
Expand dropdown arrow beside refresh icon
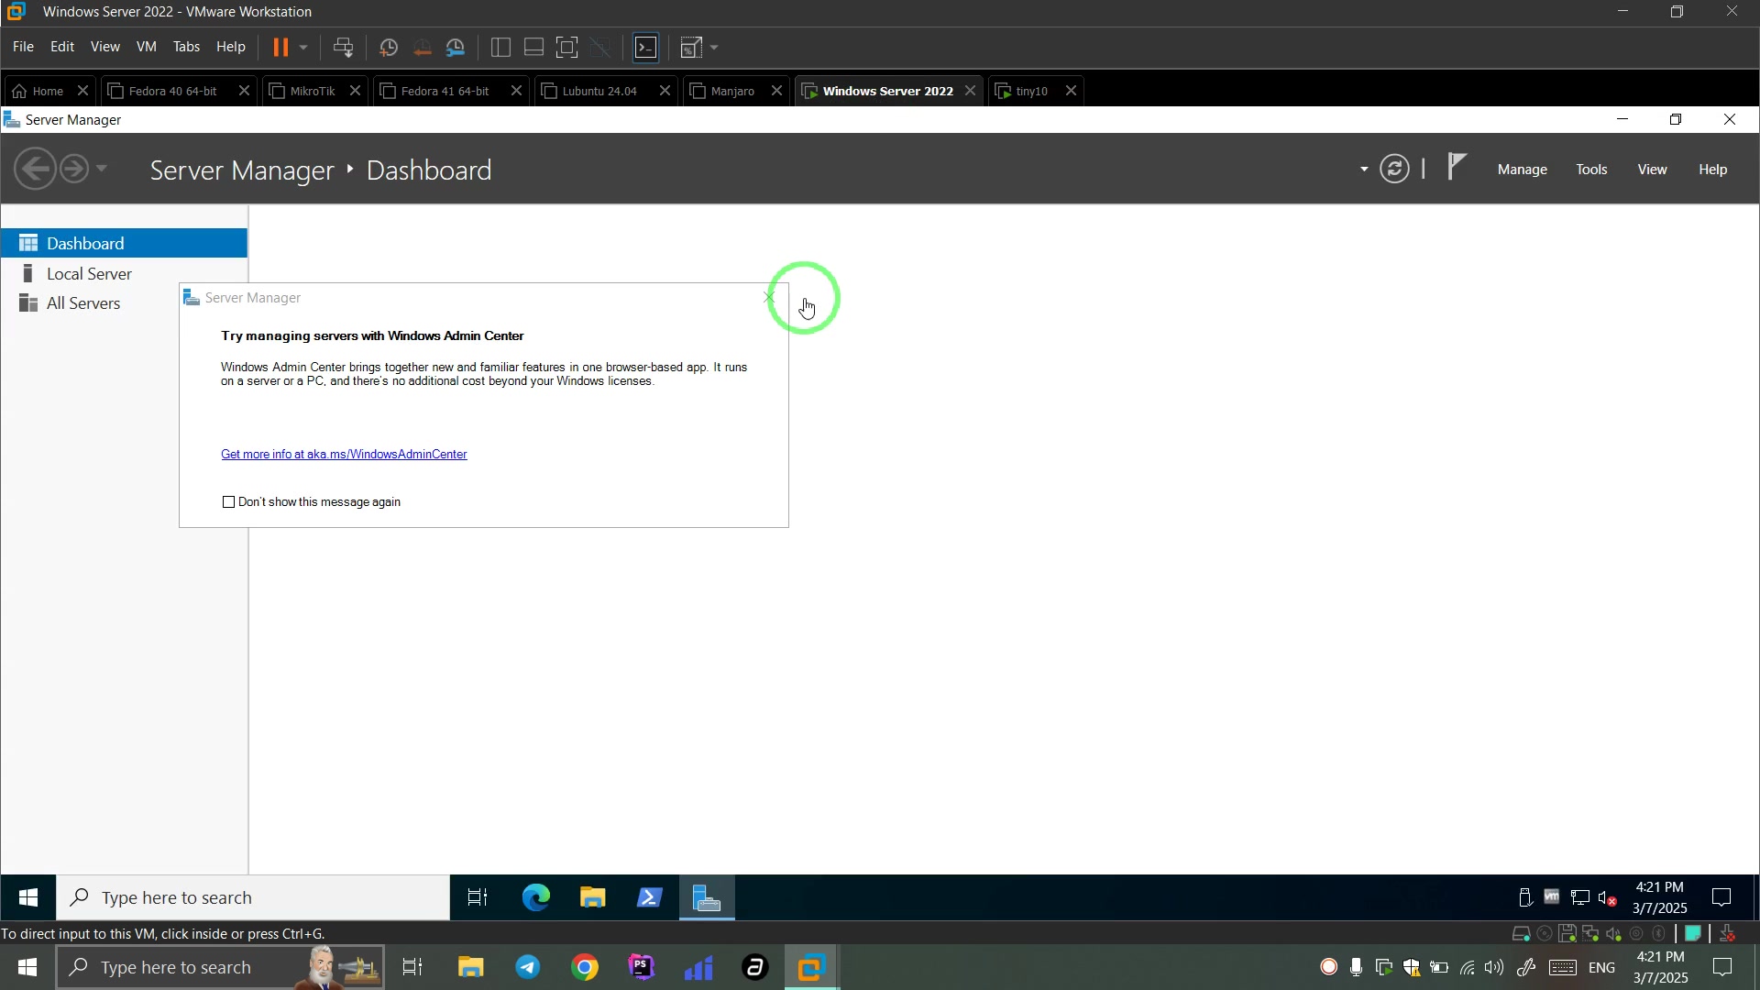pos(1364,170)
